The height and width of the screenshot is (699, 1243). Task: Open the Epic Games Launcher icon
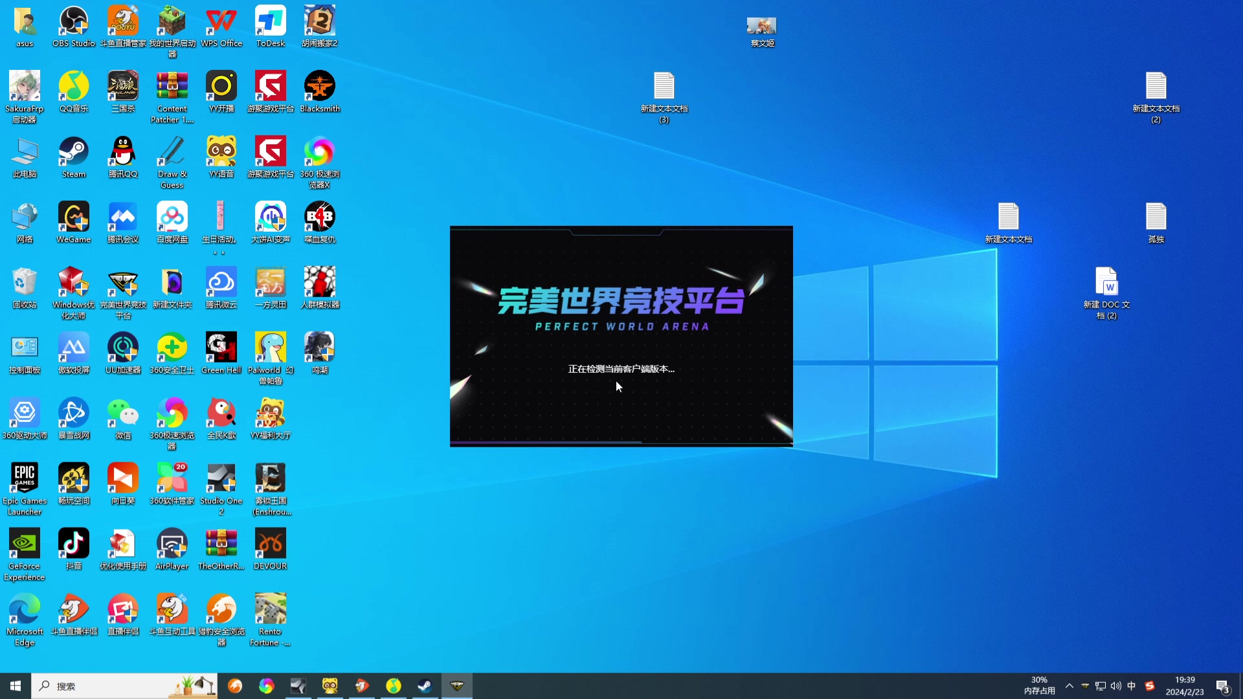[25, 489]
